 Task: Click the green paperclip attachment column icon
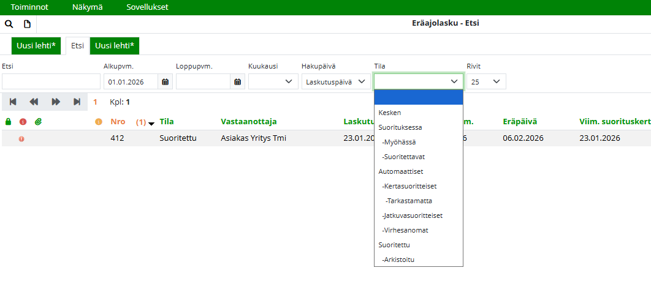pyautogui.click(x=38, y=122)
